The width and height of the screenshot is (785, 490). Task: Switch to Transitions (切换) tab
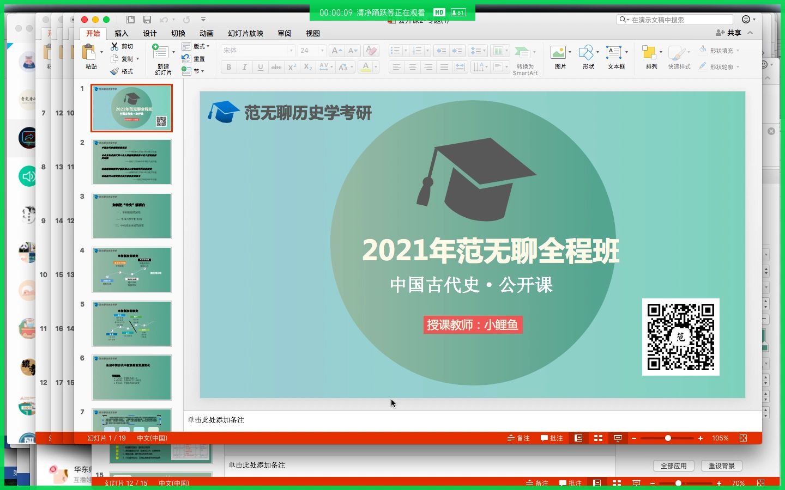click(x=178, y=33)
